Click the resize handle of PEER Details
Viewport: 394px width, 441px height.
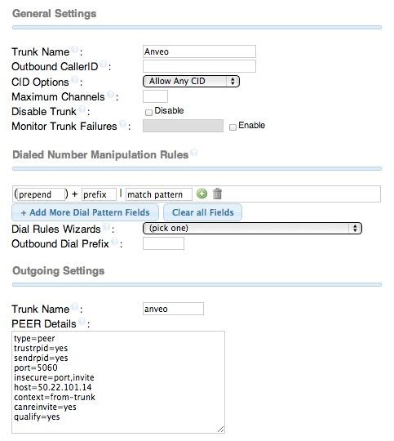(x=221, y=430)
